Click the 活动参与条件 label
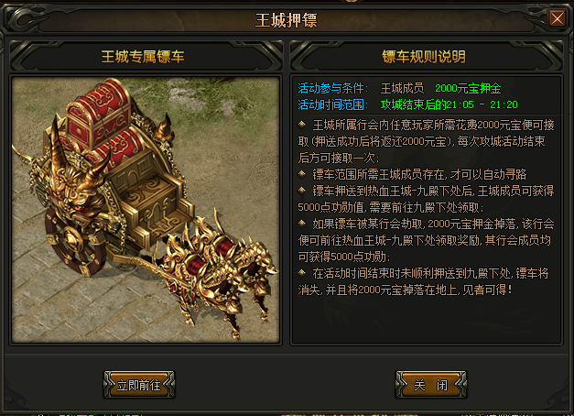This screenshot has height=416, width=574. (x=332, y=88)
